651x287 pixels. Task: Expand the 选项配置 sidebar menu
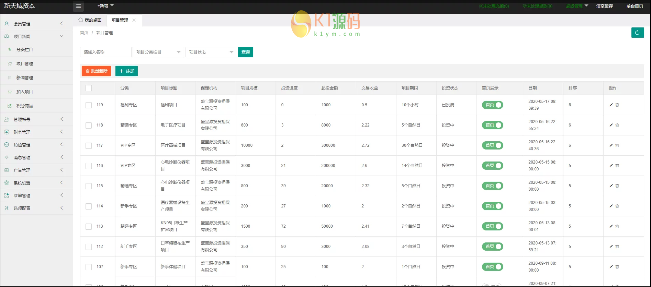(36, 208)
